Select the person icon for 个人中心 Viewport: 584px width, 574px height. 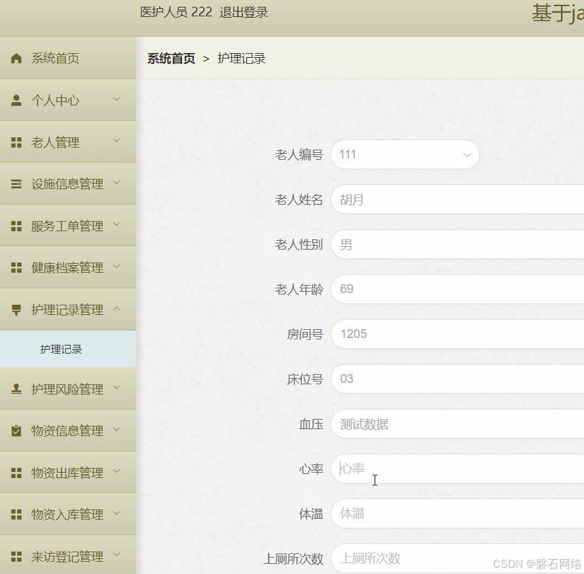click(x=15, y=100)
